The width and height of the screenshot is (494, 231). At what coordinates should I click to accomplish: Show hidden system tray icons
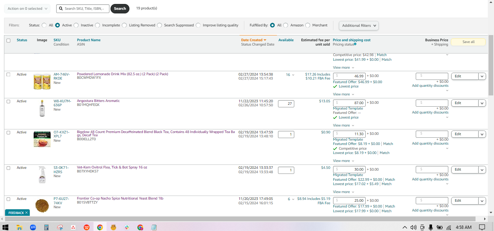click(x=405, y=227)
